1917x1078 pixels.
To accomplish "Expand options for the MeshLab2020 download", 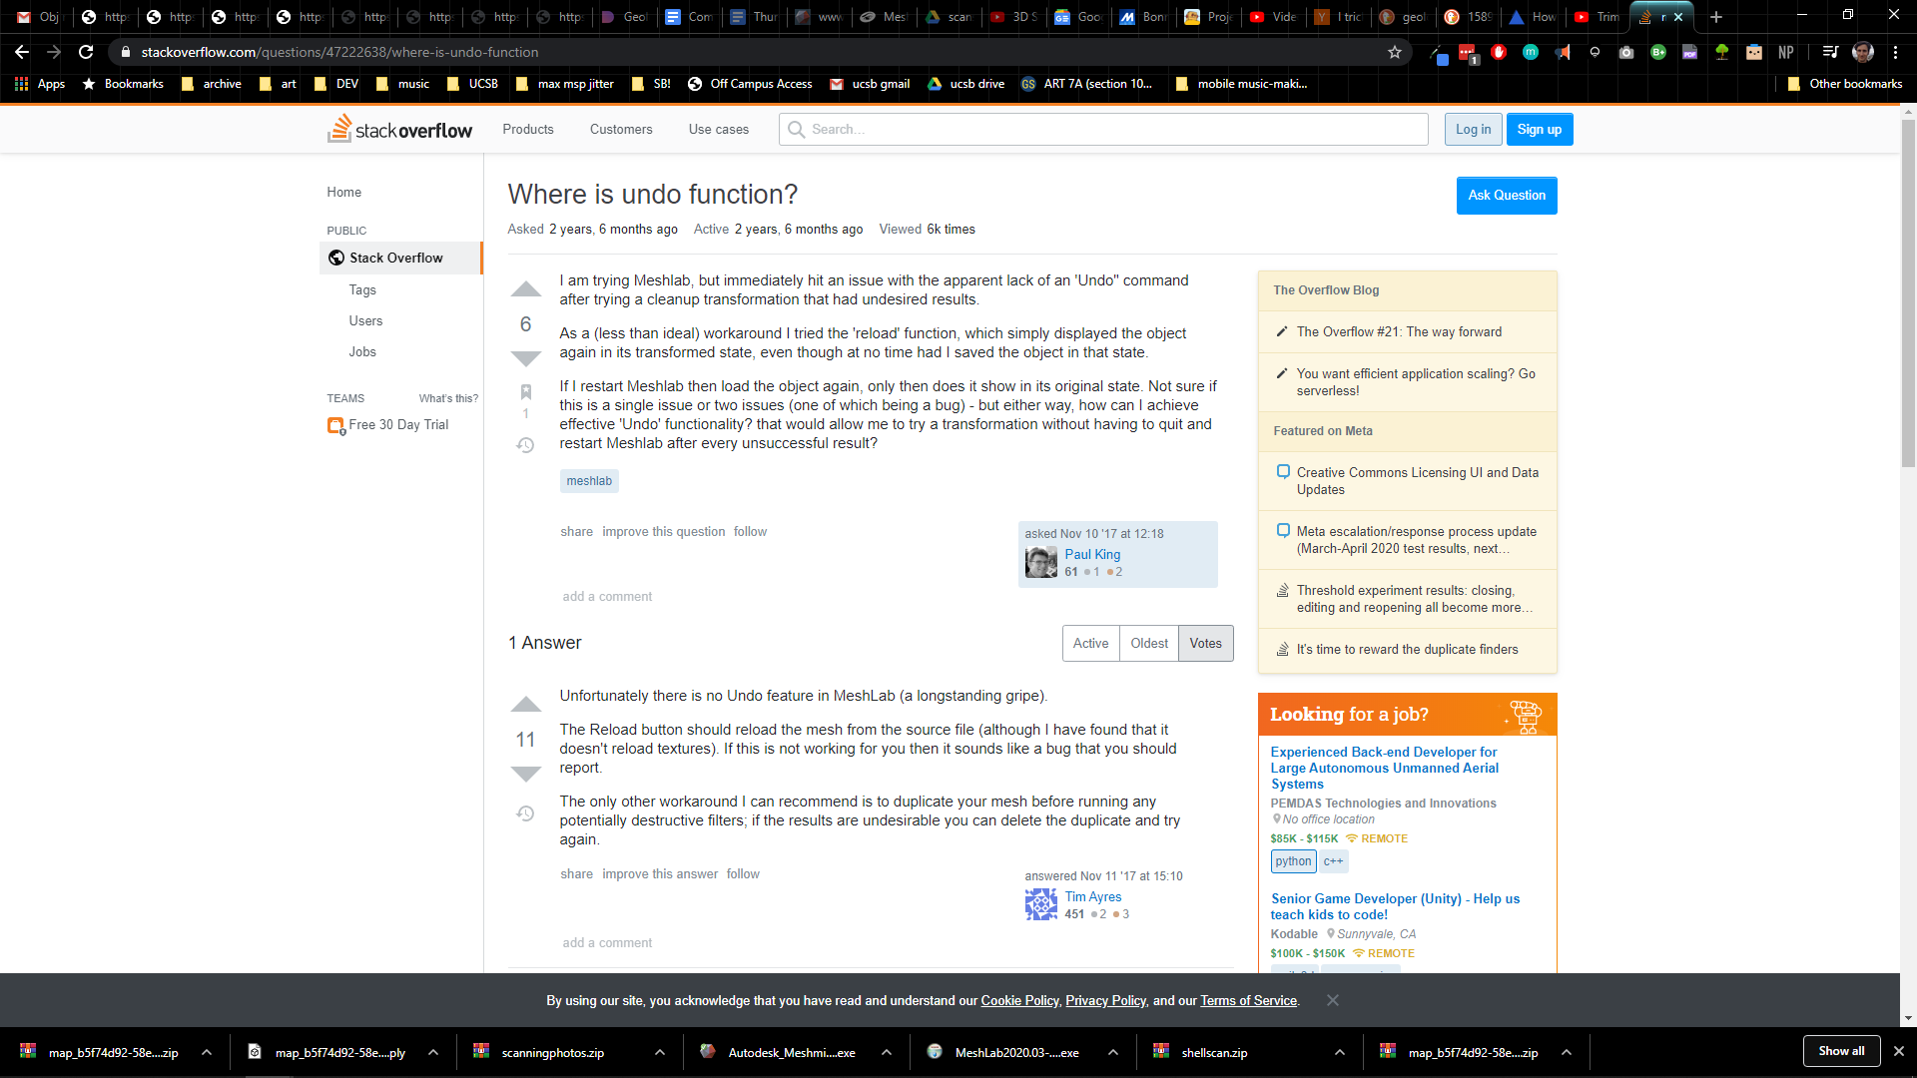I will [x=1112, y=1051].
